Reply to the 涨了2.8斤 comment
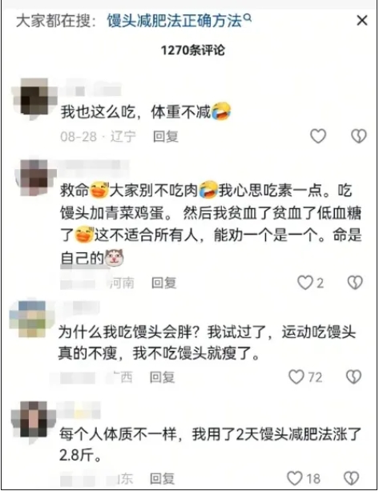The height and width of the screenshot is (491, 379). [x=162, y=479]
